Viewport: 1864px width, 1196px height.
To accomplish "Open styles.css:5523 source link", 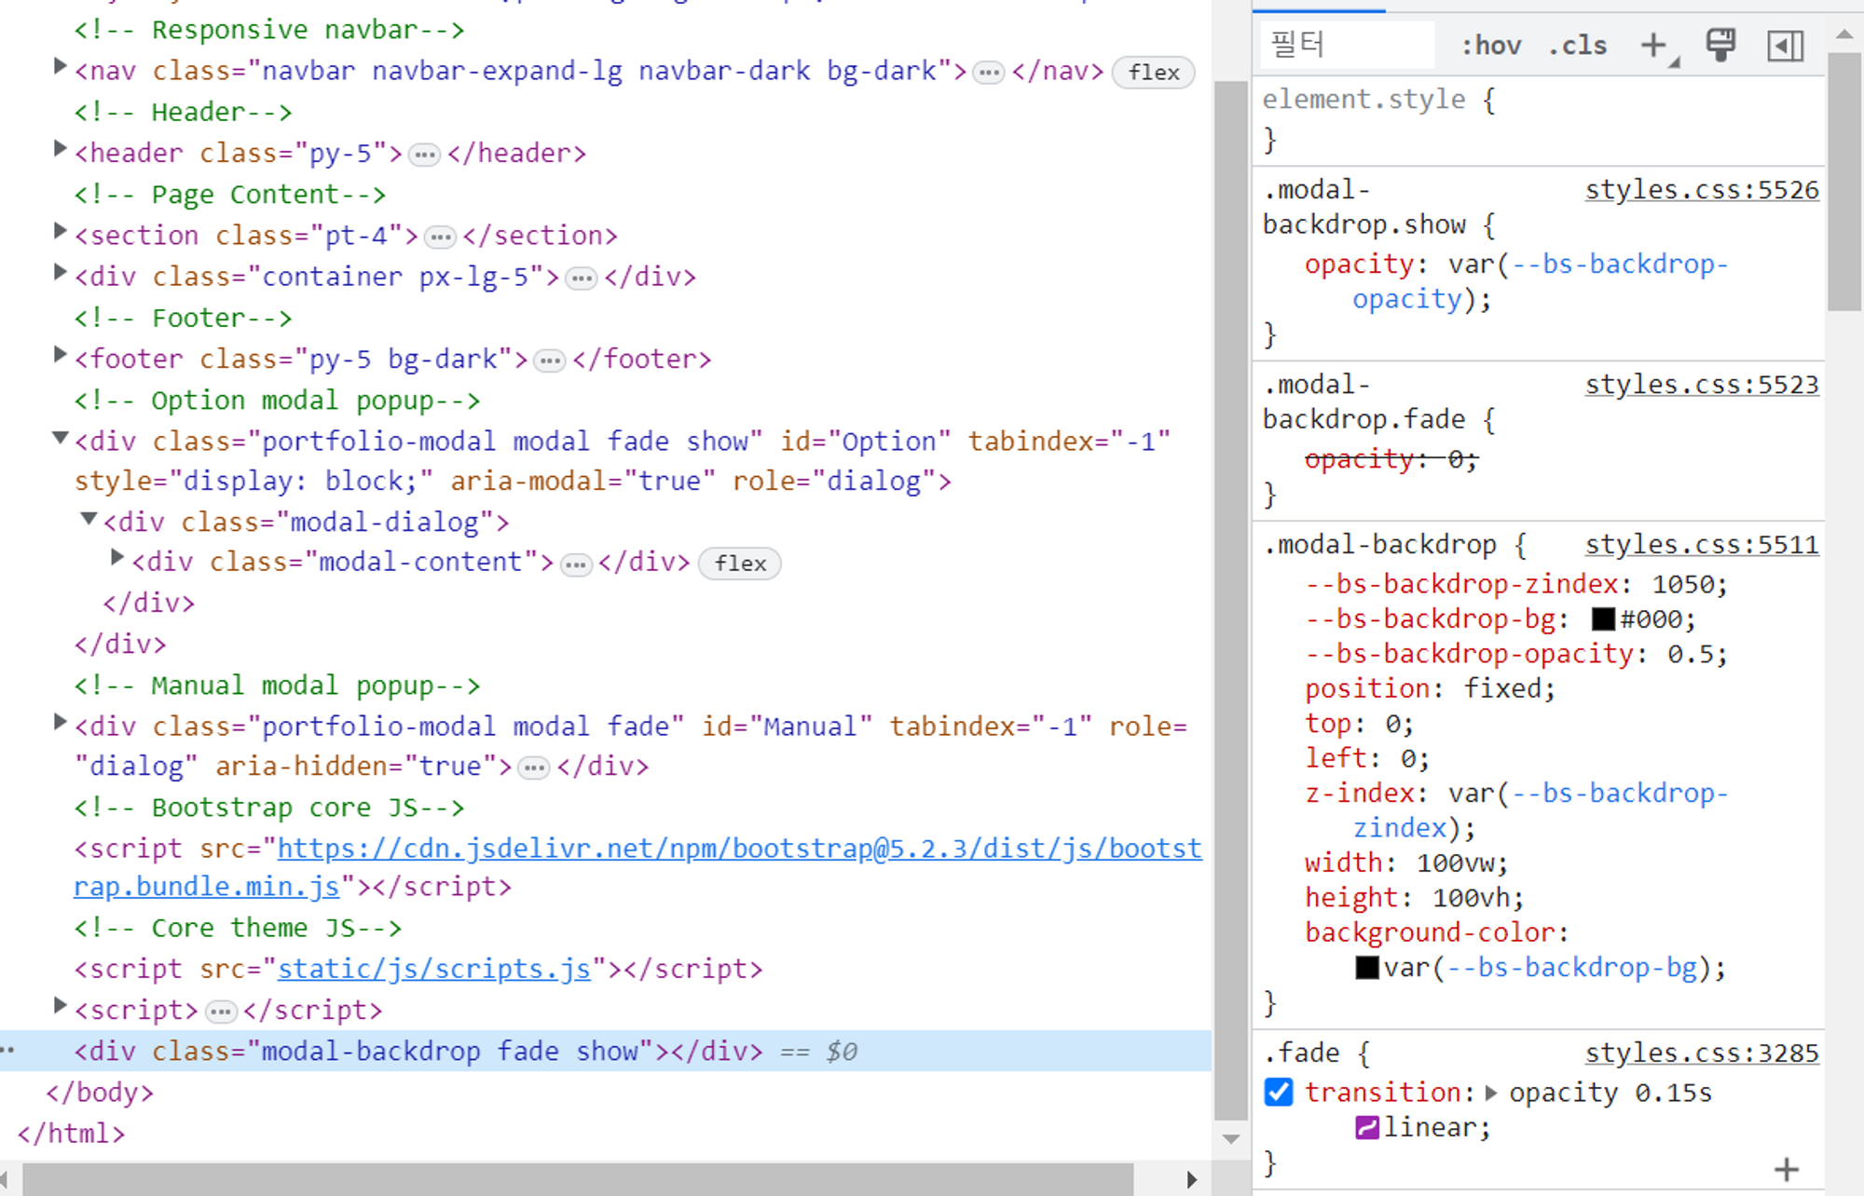I will coord(1702,385).
